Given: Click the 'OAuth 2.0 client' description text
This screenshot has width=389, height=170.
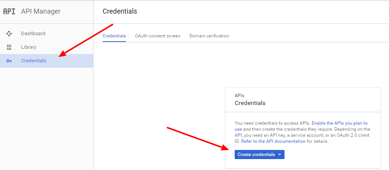Looking at the screenshot, I should click(354, 135).
